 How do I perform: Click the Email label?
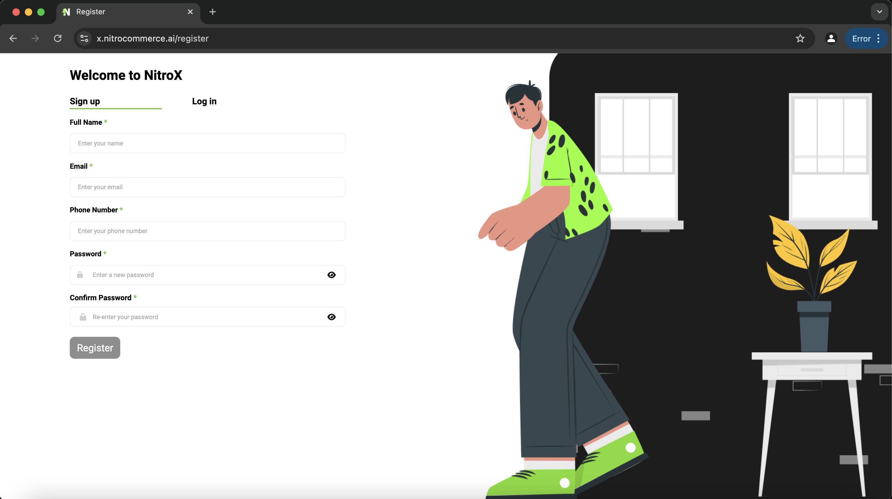79,166
